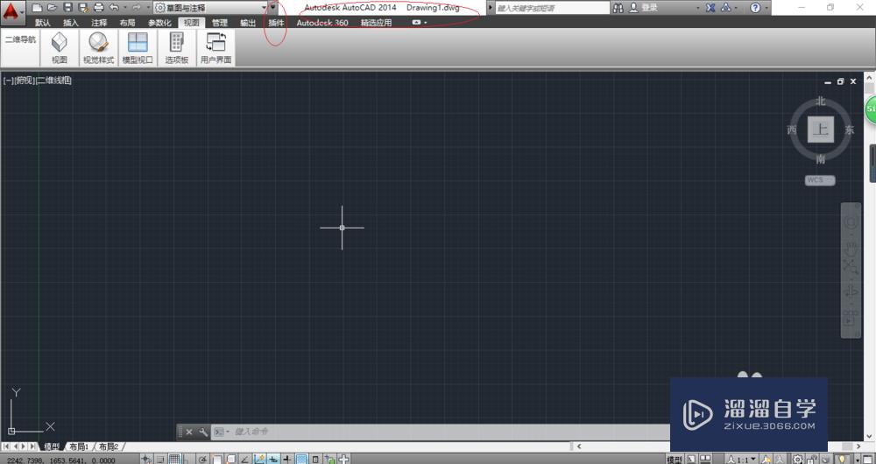This screenshot has width=876, height=464.
Task: Open the [俯视] view control menu
Action: 25,81
